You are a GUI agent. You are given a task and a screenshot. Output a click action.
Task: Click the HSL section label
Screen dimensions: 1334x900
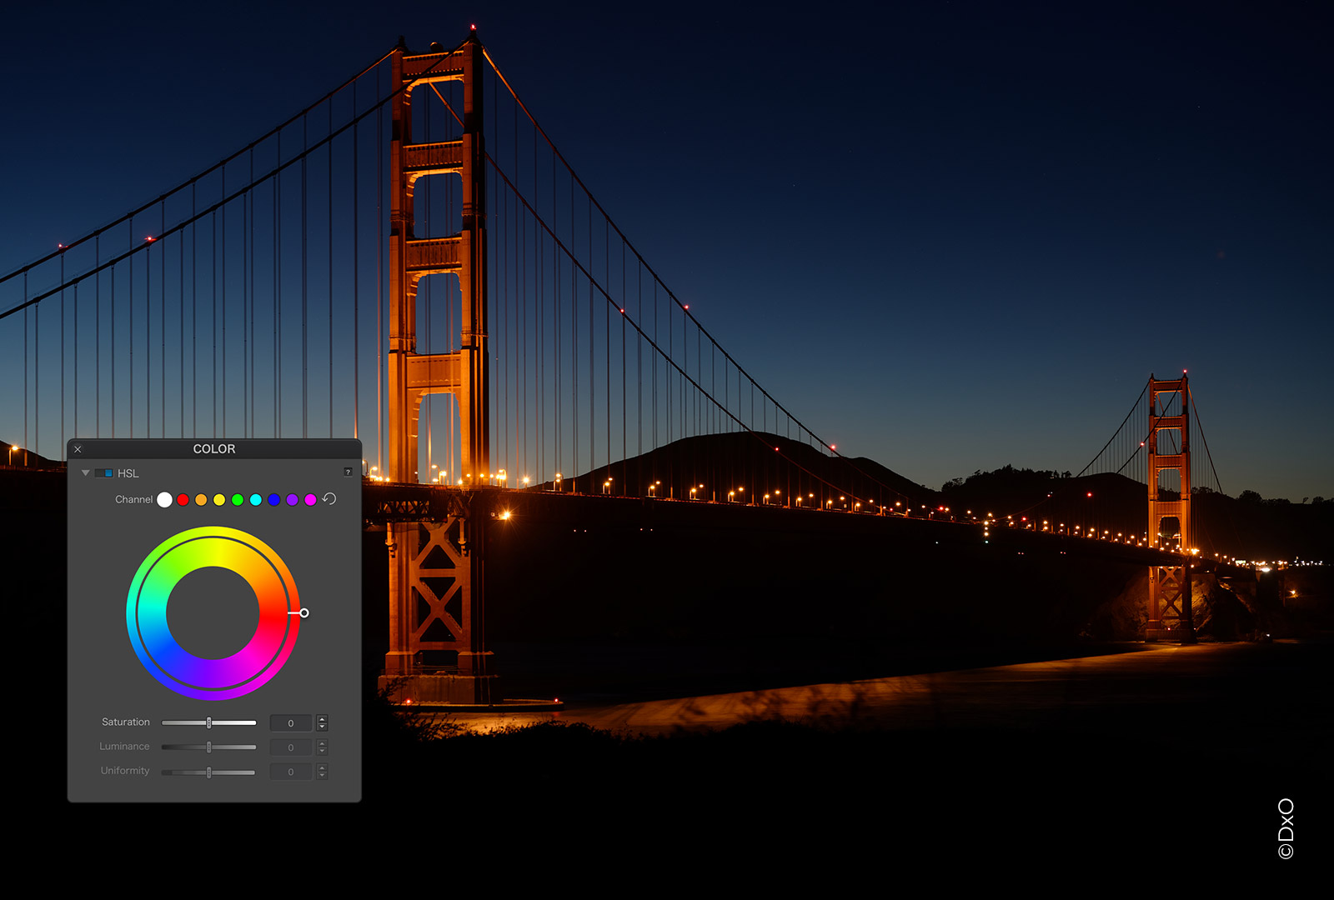(128, 473)
